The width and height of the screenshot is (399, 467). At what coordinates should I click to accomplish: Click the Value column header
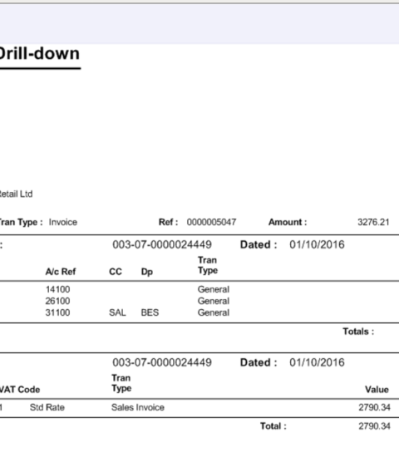377,390
